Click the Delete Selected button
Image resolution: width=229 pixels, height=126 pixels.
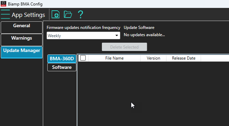pos(124,47)
